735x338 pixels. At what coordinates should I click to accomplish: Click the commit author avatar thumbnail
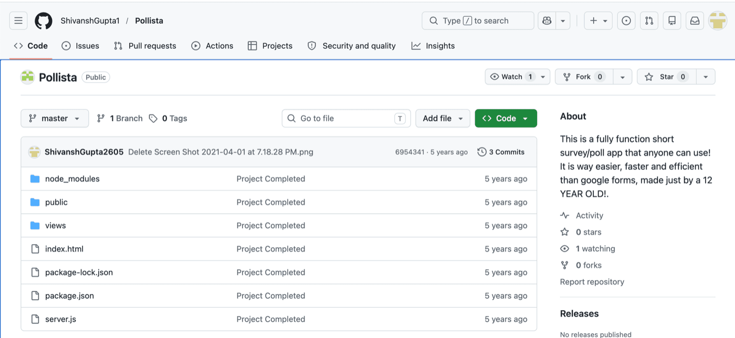click(35, 152)
